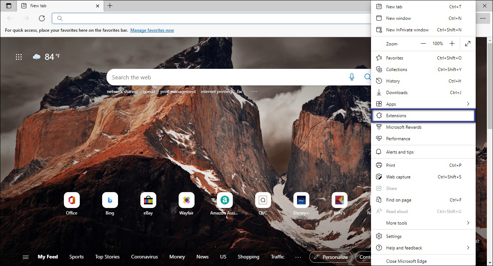Select Extensions from the menu

coord(423,115)
